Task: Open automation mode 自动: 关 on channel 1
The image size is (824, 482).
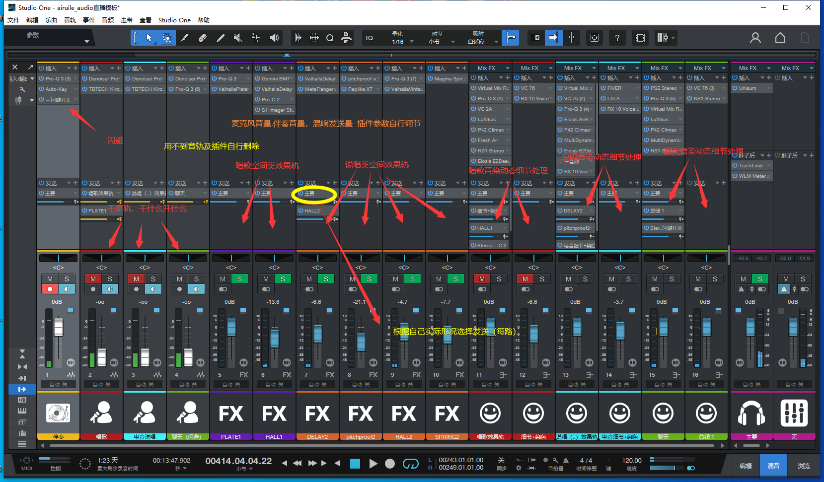Action: (58, 385)
